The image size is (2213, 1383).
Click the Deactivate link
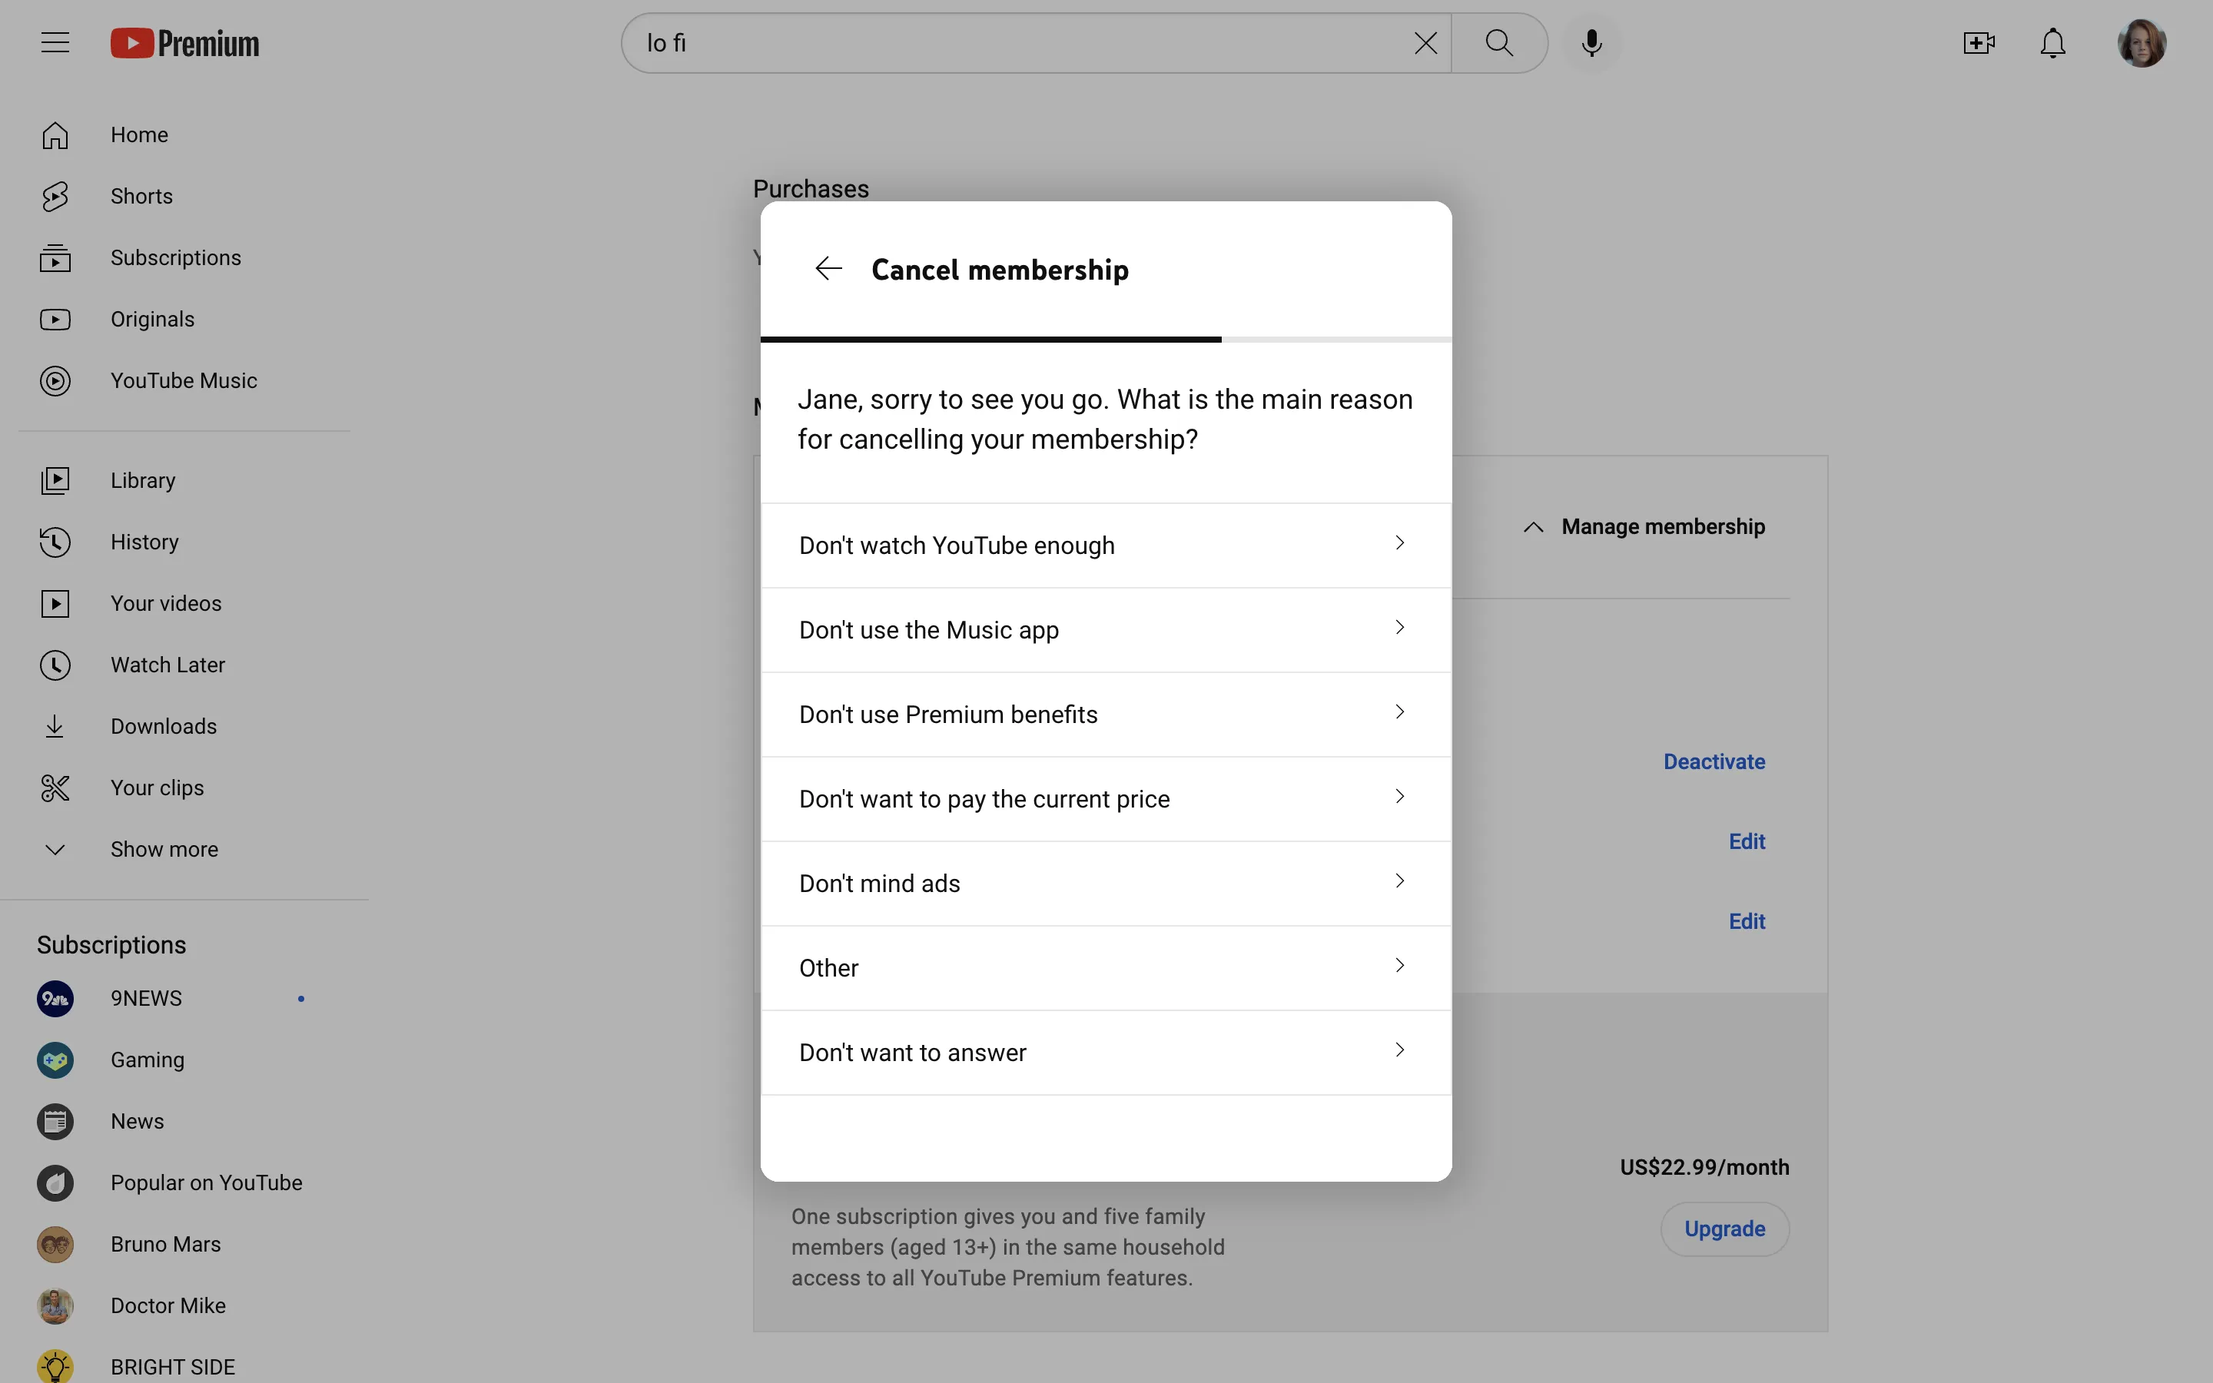click(x=1714, y=761)
